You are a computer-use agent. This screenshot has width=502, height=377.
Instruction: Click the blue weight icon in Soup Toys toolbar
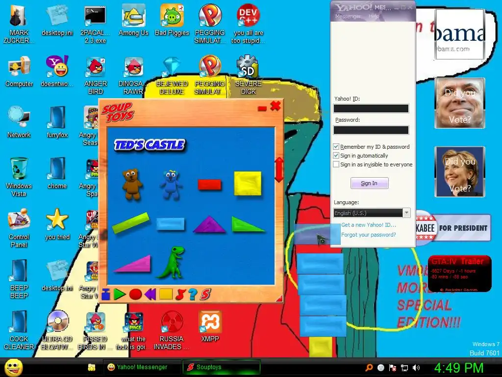(x=106, y=295)
